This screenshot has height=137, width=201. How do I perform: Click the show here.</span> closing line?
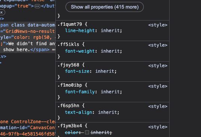(x=26, y=50)
